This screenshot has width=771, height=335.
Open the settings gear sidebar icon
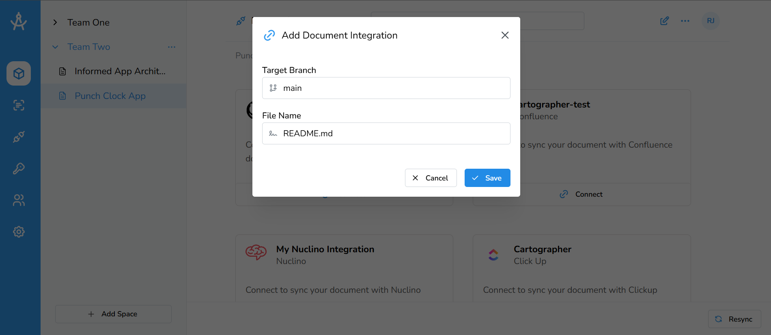[x=19, y=232]
